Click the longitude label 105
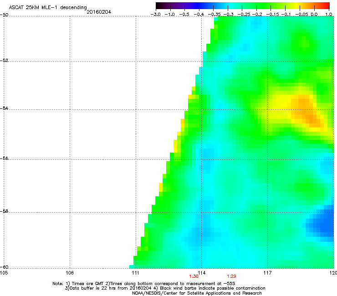Screen dimensions: 337x296 4,273
